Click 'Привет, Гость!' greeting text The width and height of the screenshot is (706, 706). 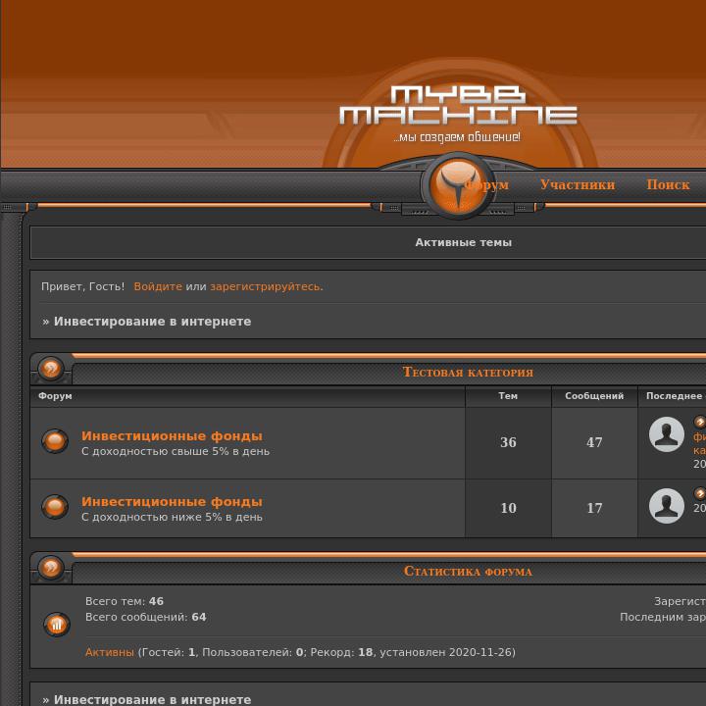point(82,286)
